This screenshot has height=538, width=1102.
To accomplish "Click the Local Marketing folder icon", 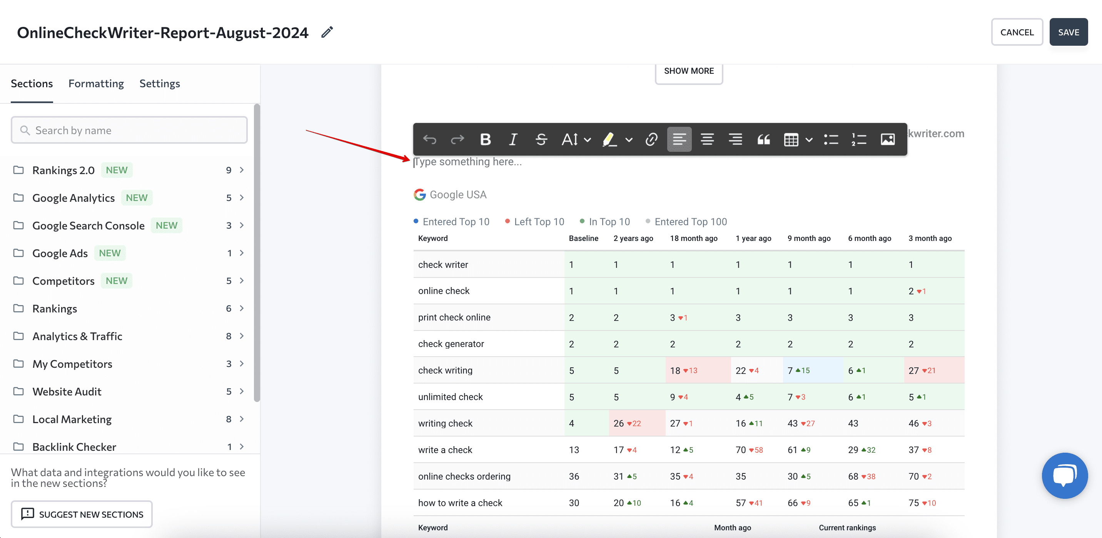I will (18, 419).
